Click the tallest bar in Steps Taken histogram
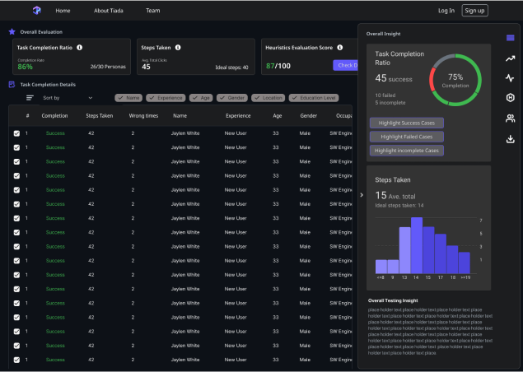The width and height of the screenshot is (523, 372). point(417,245)
